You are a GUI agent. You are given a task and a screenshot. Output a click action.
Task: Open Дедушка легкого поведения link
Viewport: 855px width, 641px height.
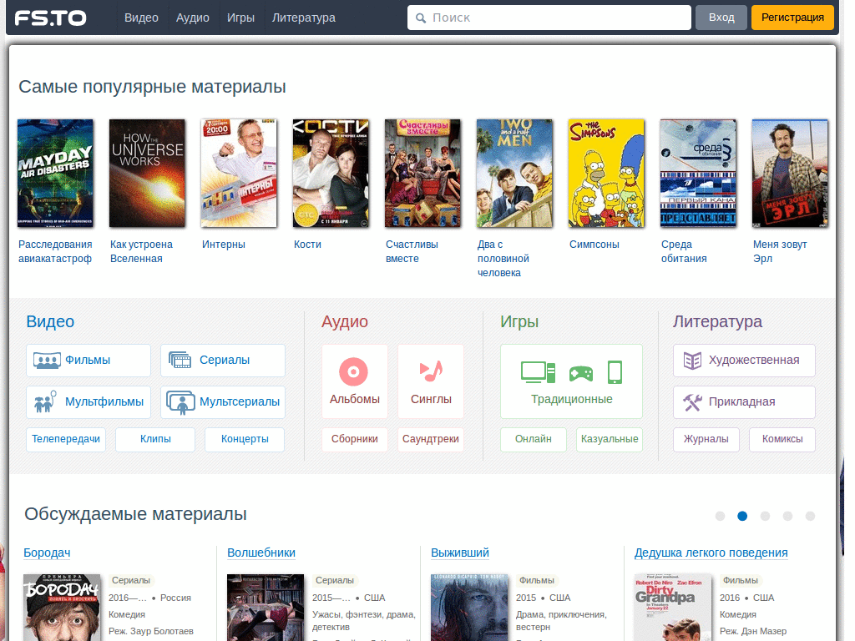click(711, 553)
